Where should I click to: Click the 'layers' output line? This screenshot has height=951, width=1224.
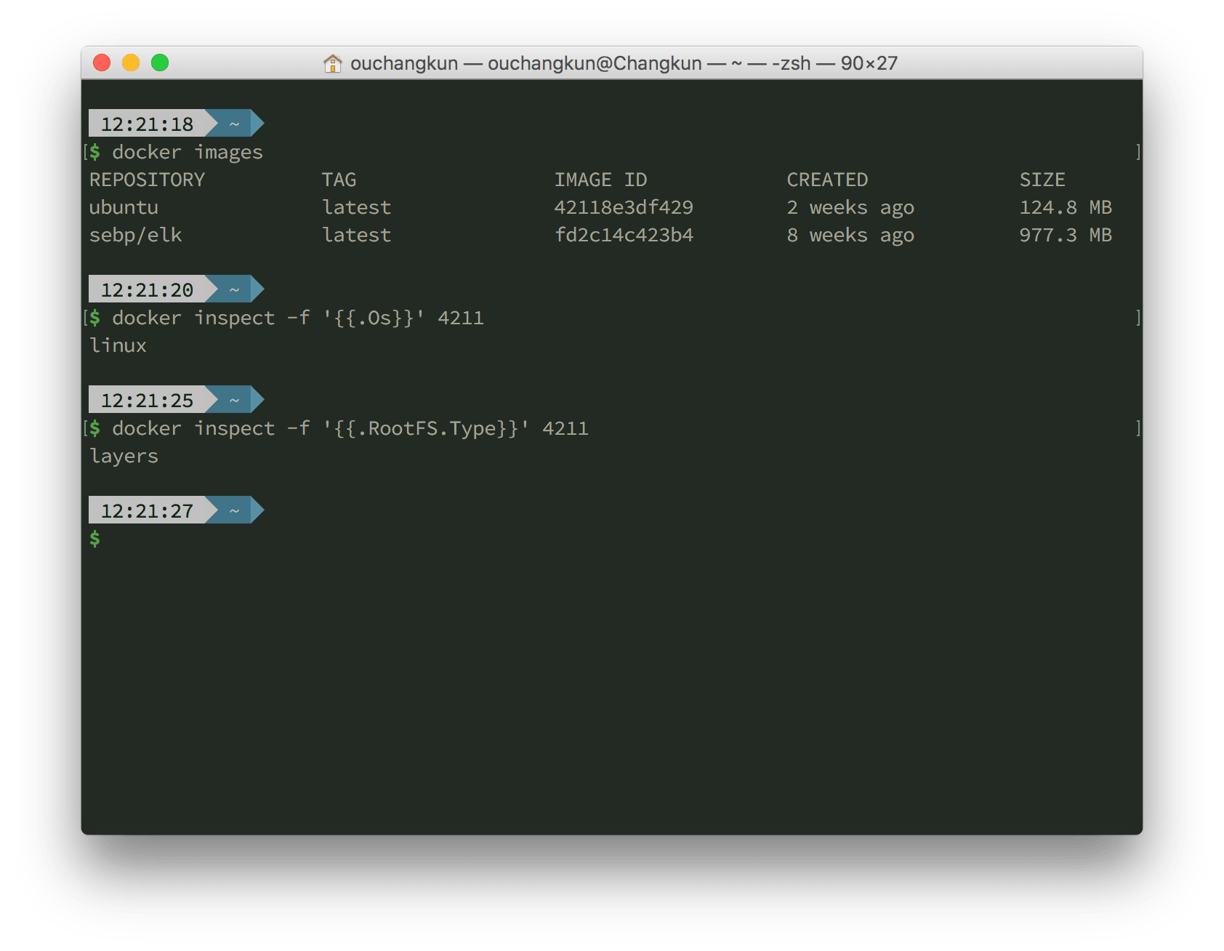pos(124,456)
